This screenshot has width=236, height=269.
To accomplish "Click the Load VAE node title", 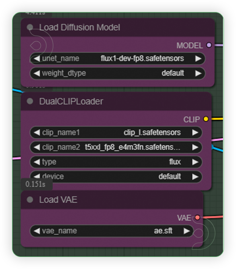I will point(58,200).
